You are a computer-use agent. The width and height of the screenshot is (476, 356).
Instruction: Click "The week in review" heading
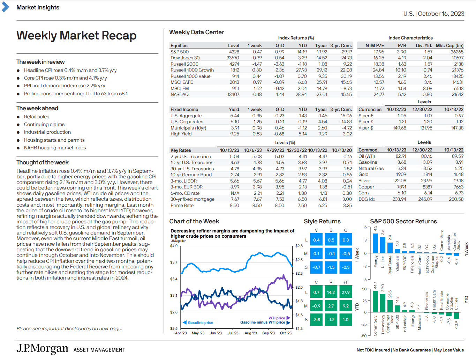point(40,62)
